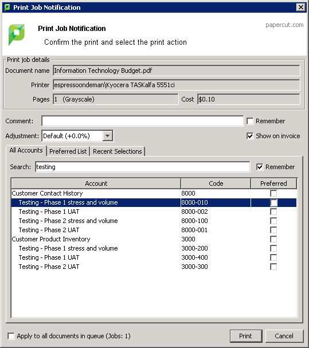This screenshot has width=309, height=348.
Task: Sort by the Preferred column header
Action: (x=273, y=183)
